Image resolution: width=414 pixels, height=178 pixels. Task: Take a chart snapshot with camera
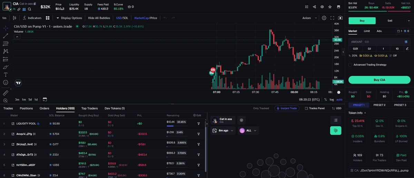pyautogui.click(x=341, y=18)
